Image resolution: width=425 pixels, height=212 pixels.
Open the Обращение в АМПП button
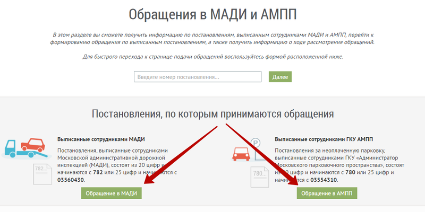(327, 193)
